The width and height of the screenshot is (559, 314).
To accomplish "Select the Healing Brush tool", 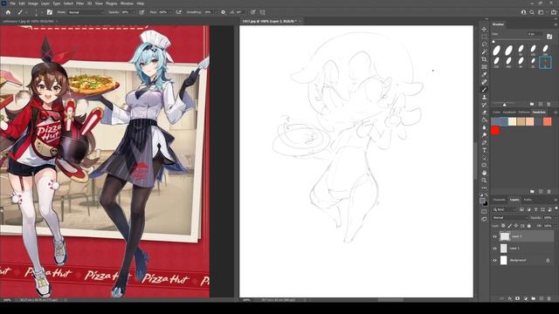I will tap(484, 82).
